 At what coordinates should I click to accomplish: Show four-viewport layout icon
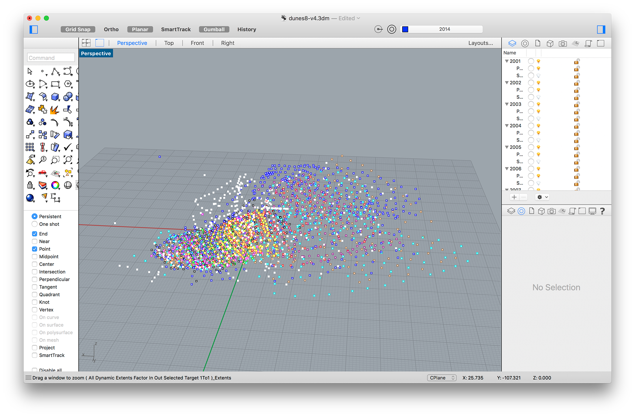(86, 43)
